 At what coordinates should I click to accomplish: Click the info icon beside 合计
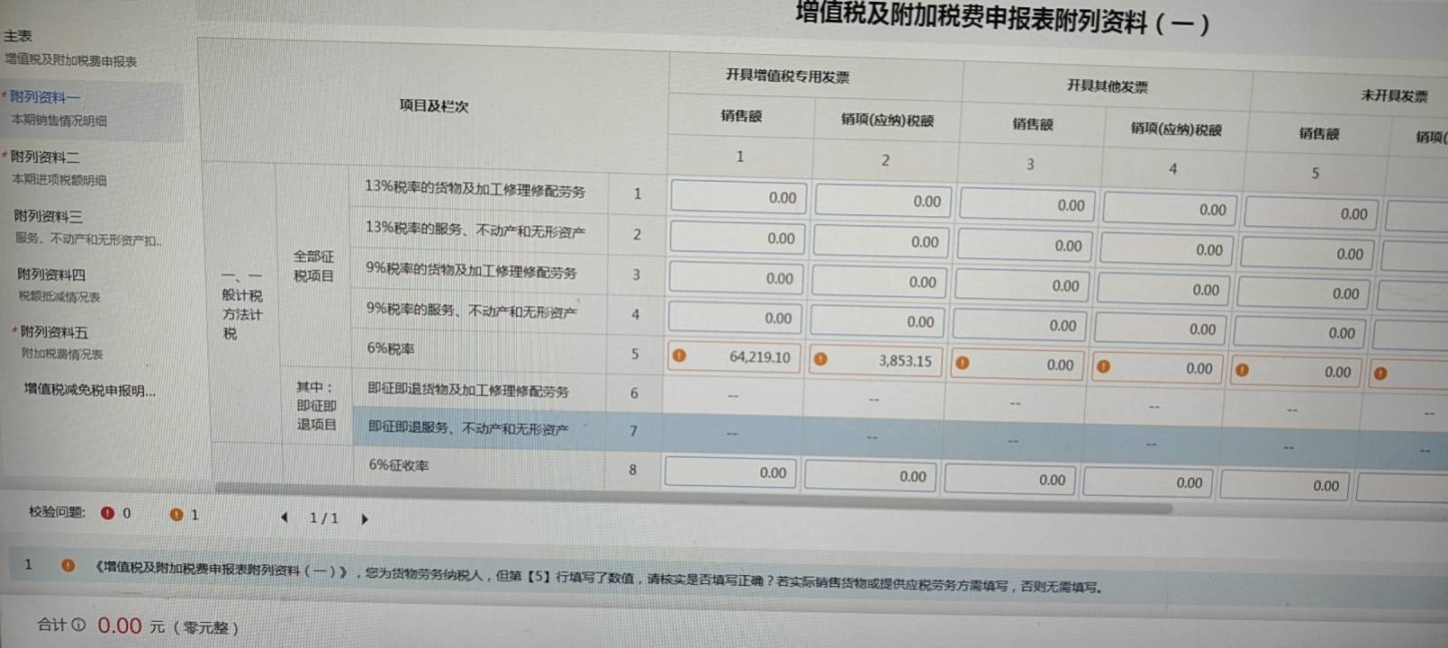[78, 624]
